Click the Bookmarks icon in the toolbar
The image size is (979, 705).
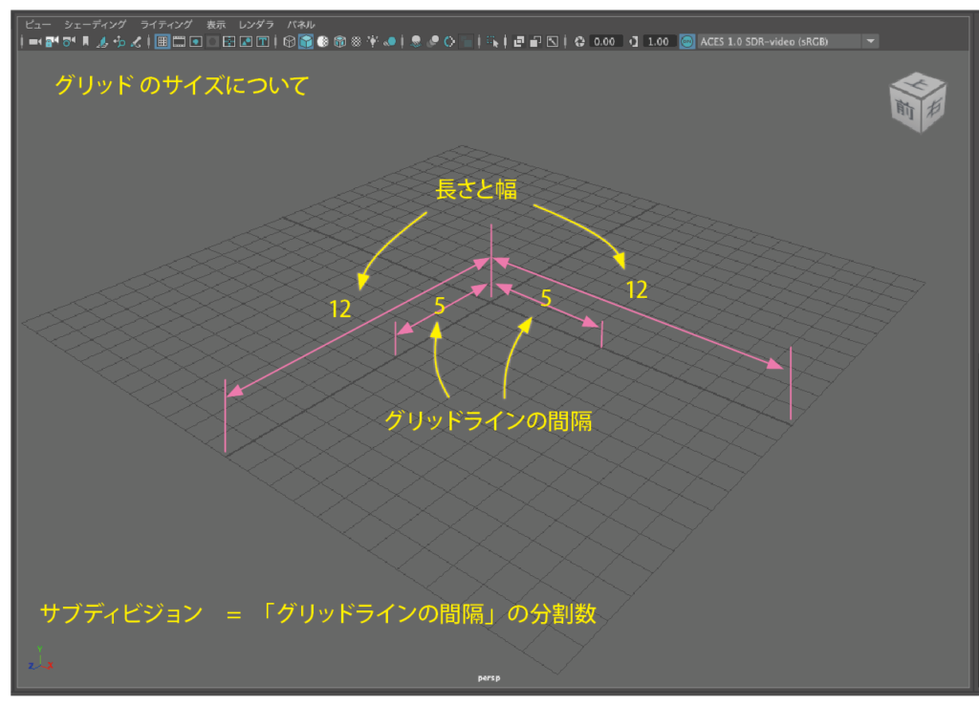click(x=85, y=42)
